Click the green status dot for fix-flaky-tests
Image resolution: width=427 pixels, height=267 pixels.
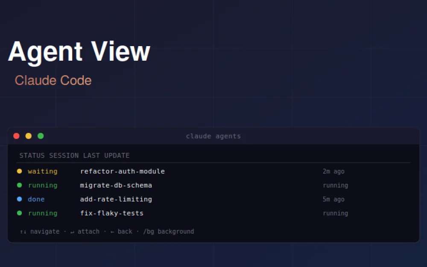(19, 213)
